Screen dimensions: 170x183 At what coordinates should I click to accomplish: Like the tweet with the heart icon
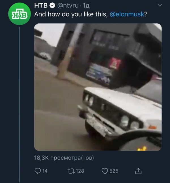(105, 171)
